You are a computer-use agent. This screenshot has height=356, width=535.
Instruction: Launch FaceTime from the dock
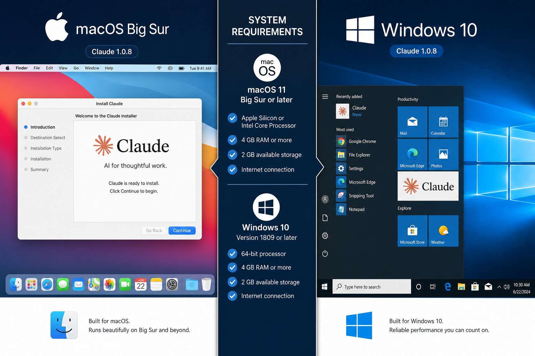pos(125,284)
